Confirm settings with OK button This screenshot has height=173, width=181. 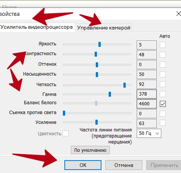[83, 165]
